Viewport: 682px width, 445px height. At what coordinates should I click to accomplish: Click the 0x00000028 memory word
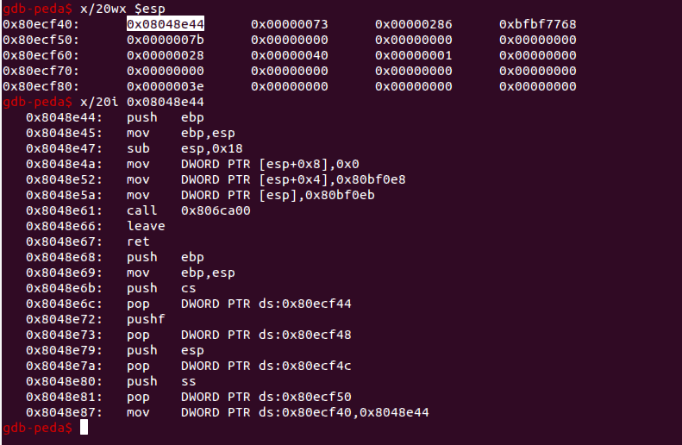coord(166,55)
